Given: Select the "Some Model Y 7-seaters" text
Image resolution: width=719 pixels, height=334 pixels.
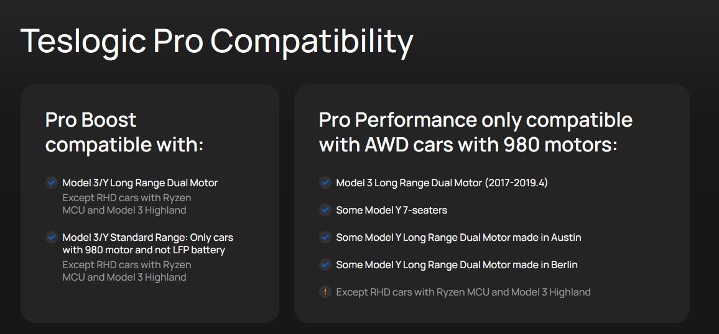Looking at the screenshot, I should [391, 210].
